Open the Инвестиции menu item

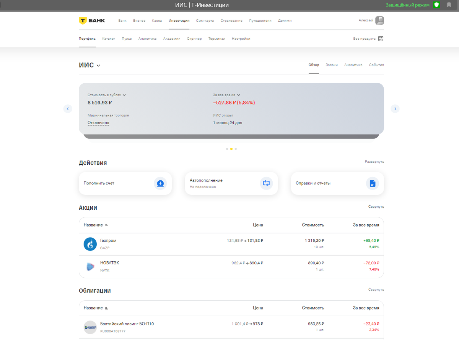tap(179, 21)
